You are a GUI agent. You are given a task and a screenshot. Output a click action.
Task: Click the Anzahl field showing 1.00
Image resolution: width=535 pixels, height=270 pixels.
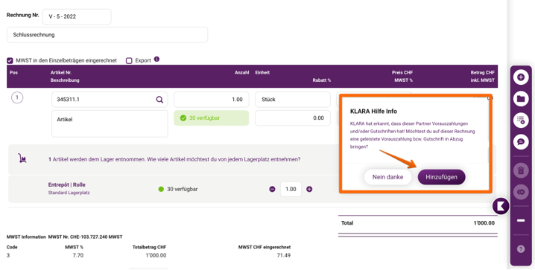coord(212,100)
